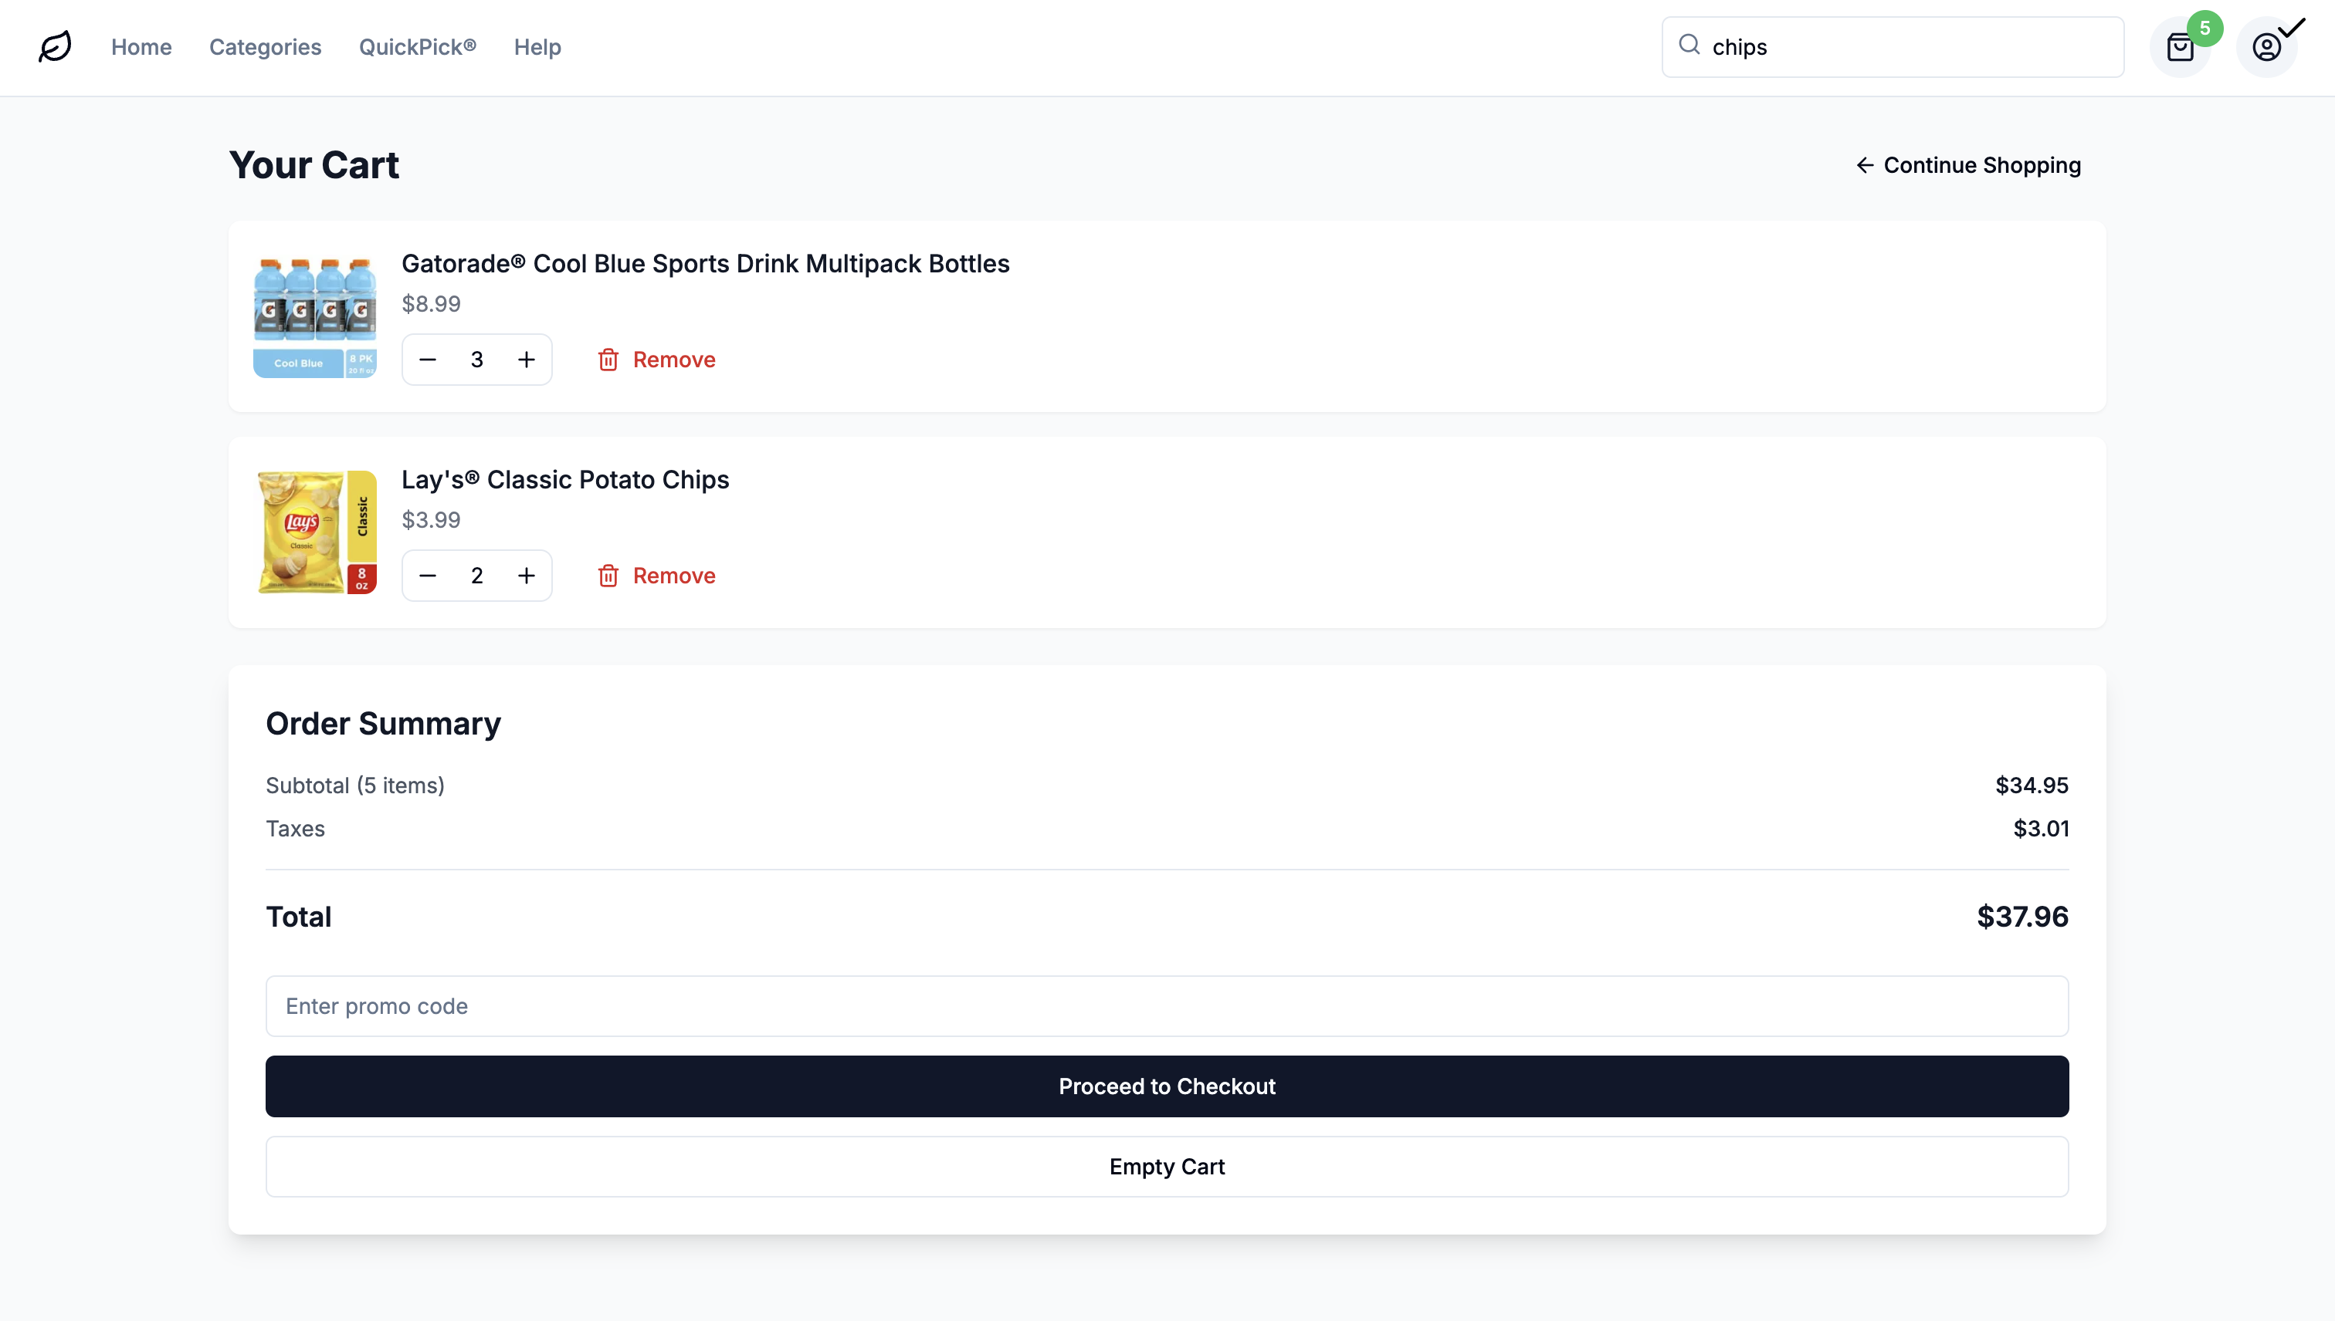Increase Gatorade quantity with plus
Screen dimensions: 2335x1321
coord(527,360)
